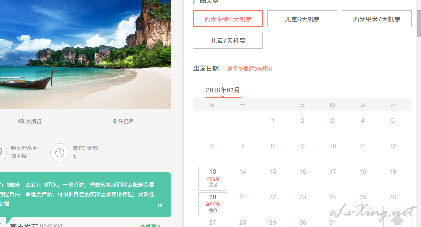
Task: Click calendar date 5
Action: [x=392, y=121]
